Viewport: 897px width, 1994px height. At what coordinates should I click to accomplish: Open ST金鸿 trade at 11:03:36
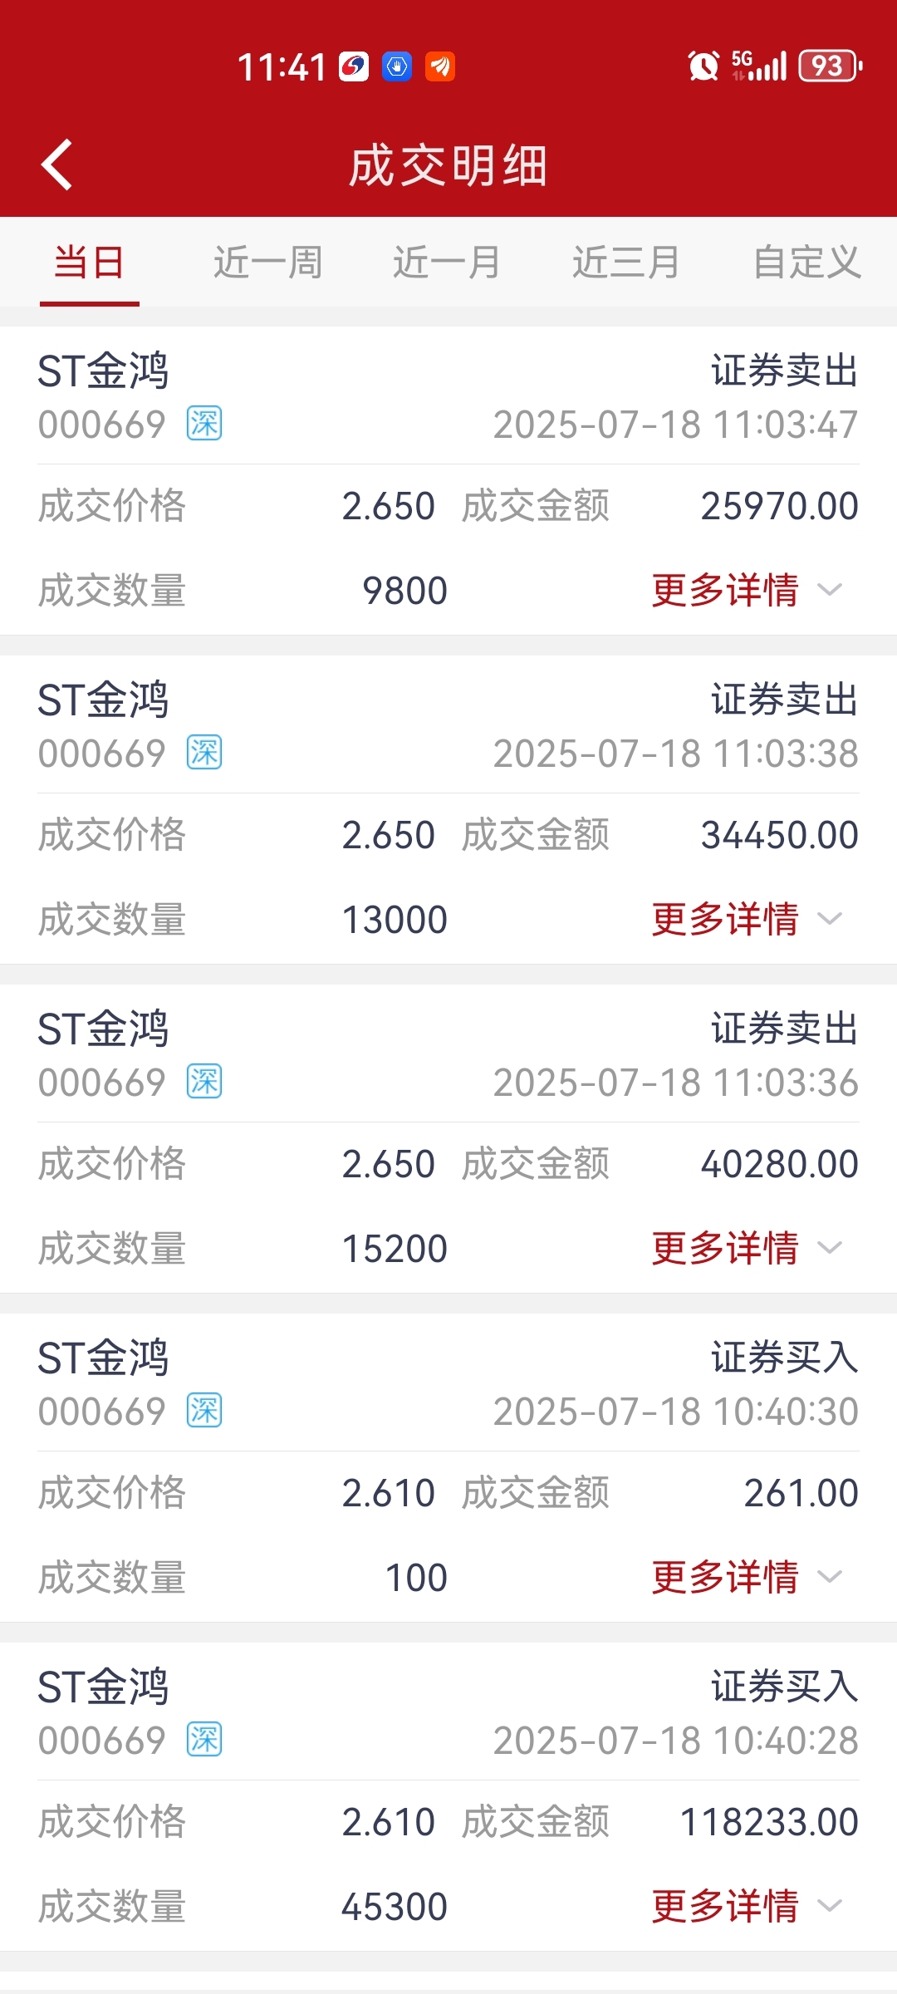(448, 1138)
